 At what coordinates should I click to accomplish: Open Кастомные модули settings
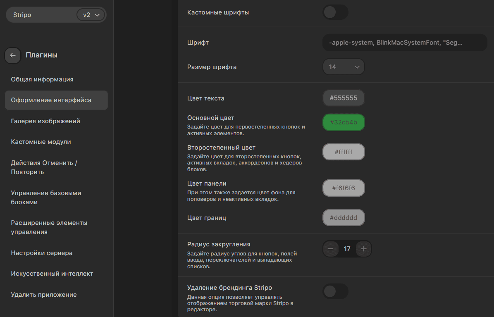pyautogui.click(x=41, y=142)
